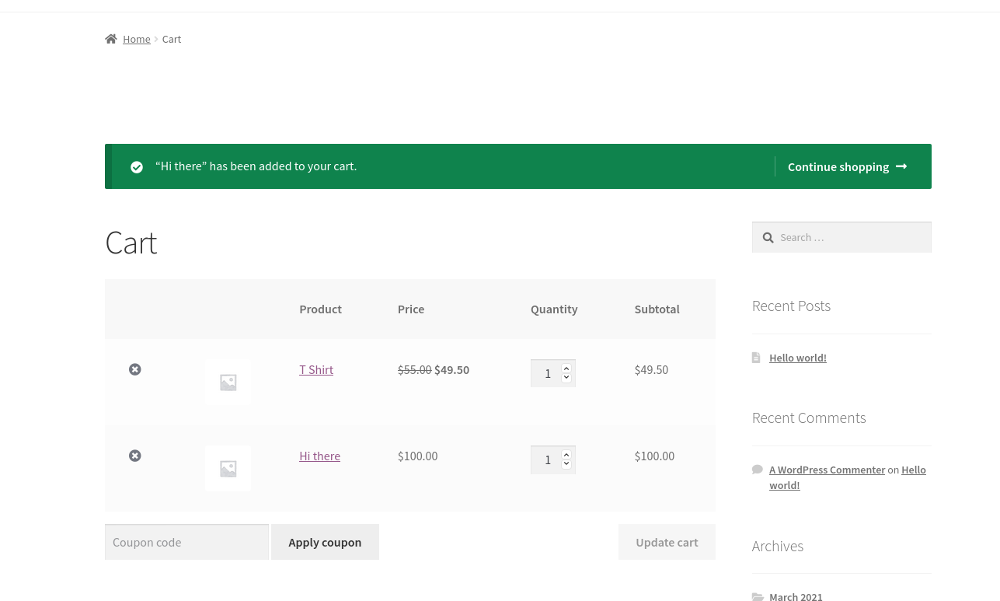Viewport: 1000px width, 601px height.
Task: Click the struck-through $55.00 price
Action: (x=414, y=369)
